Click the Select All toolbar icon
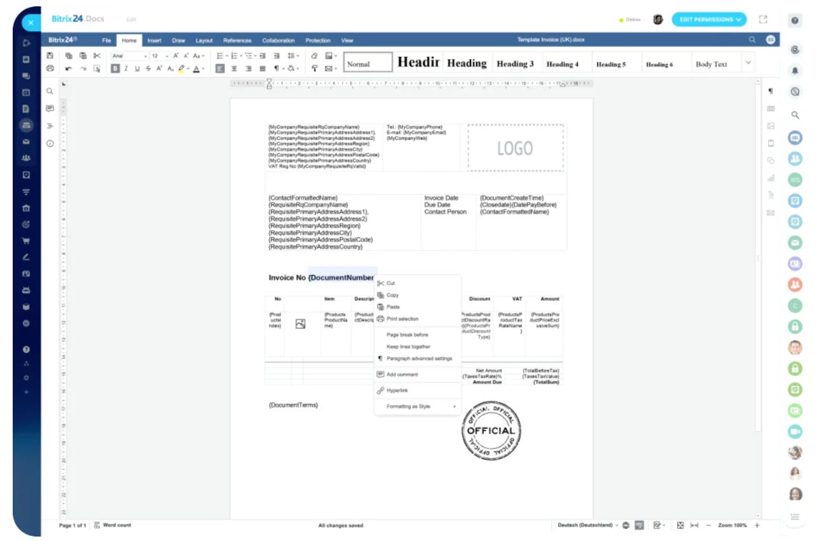Viewport: 834px width, 541px height. tap(97, 68)
